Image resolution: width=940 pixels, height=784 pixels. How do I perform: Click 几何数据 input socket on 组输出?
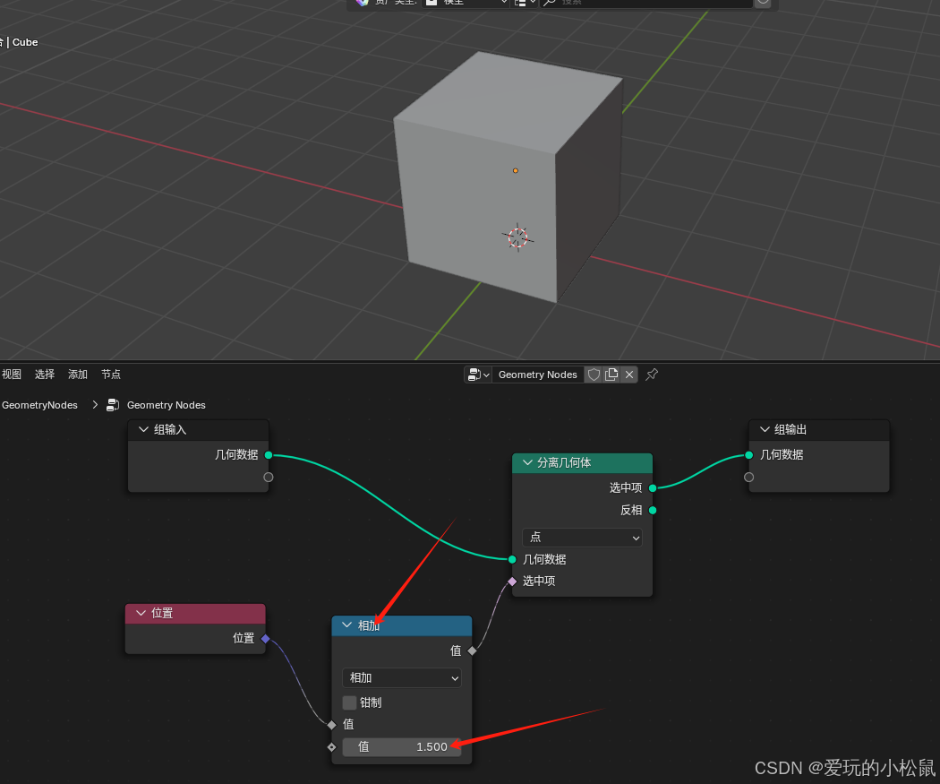click(748, 454)
